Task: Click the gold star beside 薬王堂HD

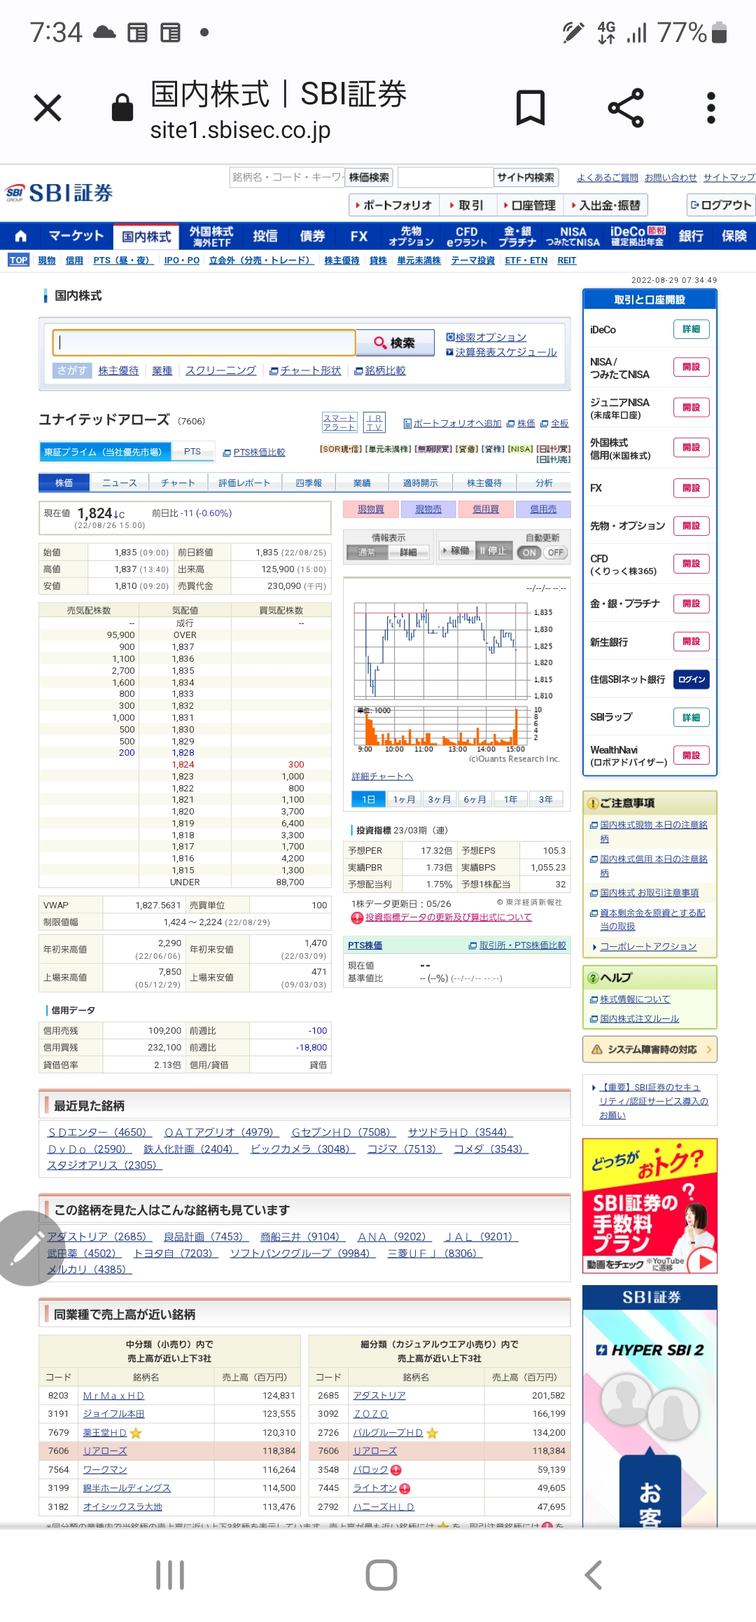Action: click(136, 1433)
